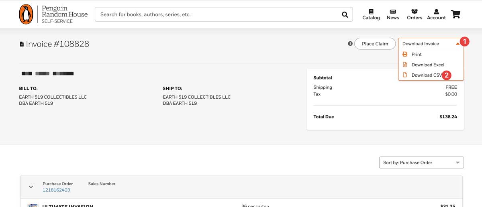This screenshot has height=207, width=482.
Task: Click the search magnifier icon
Action: 345,14
